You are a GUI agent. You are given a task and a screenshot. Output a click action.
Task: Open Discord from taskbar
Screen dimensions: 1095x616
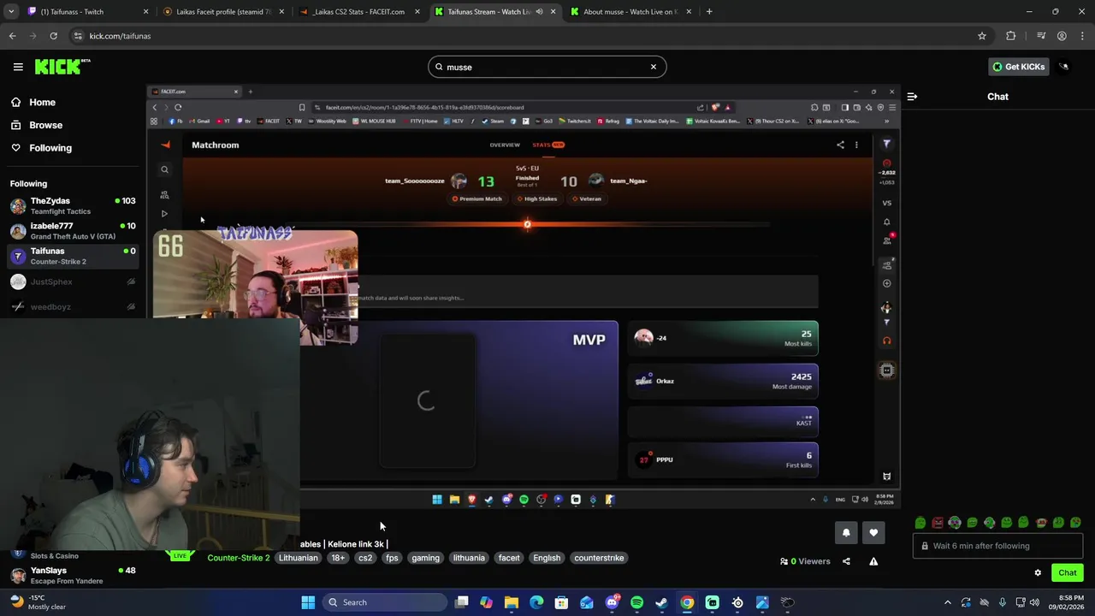click(612, 602)
